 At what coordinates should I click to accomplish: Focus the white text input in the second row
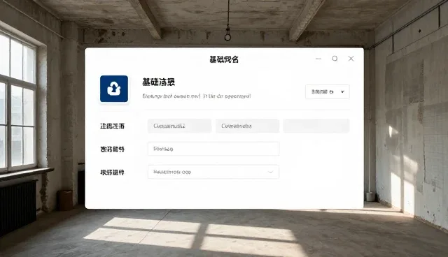click(213, 149)
